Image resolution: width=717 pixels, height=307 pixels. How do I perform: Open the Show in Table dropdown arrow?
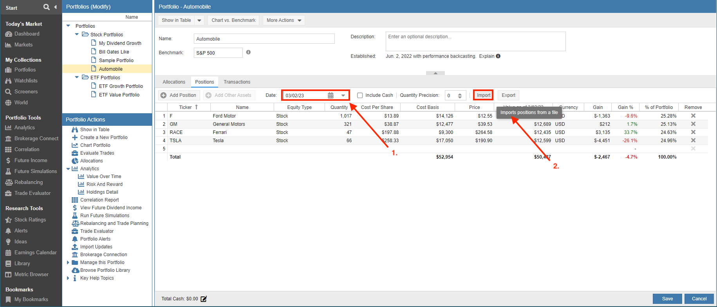[x=199, y=20]
